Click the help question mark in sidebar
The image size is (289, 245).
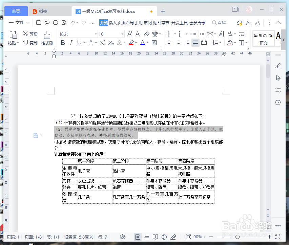coord(278,102)
